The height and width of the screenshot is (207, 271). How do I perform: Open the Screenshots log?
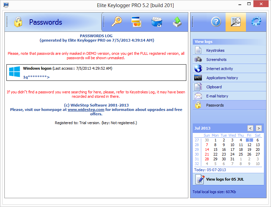pos(216,60)
